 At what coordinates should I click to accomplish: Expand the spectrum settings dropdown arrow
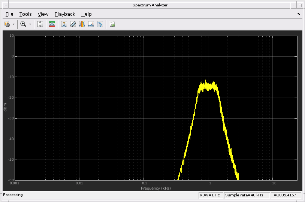[x=13, y=24]
